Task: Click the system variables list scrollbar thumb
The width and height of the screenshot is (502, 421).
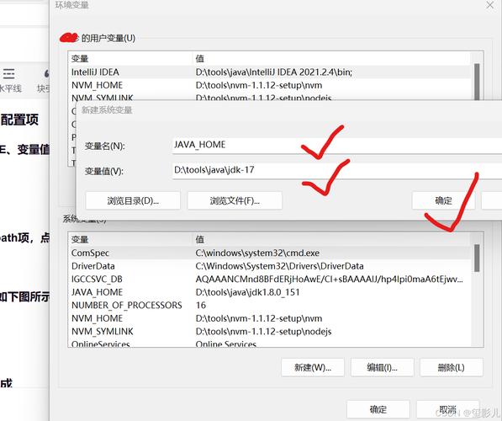Action: pos(477,258)
